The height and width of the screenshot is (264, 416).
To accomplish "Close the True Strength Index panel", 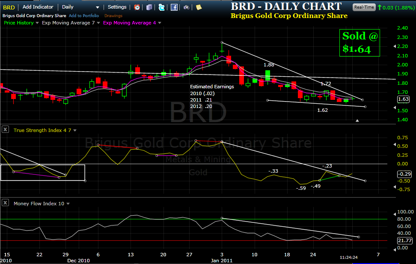I will tap(5, 129).
